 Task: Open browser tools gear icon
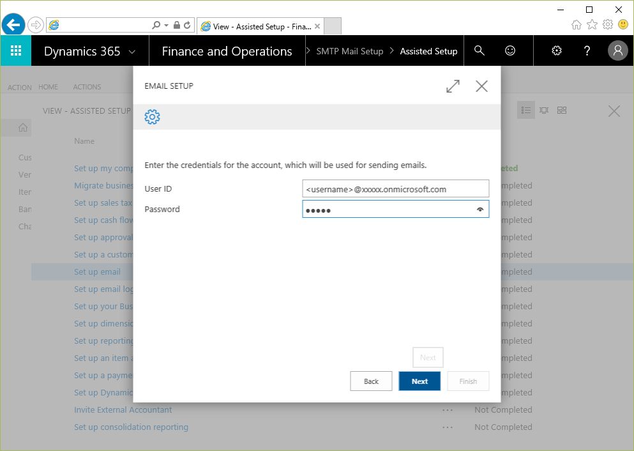[608, 25]
